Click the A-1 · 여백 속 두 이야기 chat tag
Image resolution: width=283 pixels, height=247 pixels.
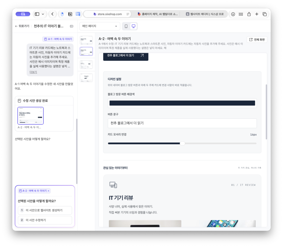[x=58, y=39]
